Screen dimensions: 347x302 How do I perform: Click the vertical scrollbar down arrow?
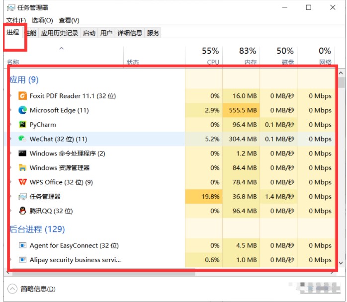(341, 263)
